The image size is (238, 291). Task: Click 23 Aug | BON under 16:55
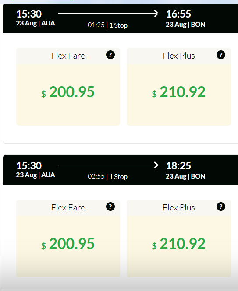click(185, 25)
